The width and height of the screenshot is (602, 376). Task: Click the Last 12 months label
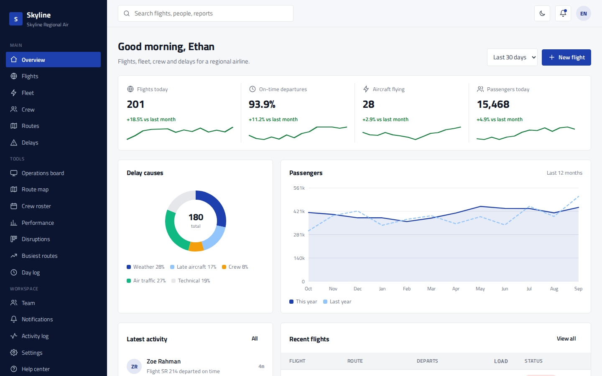coord(564,173)
